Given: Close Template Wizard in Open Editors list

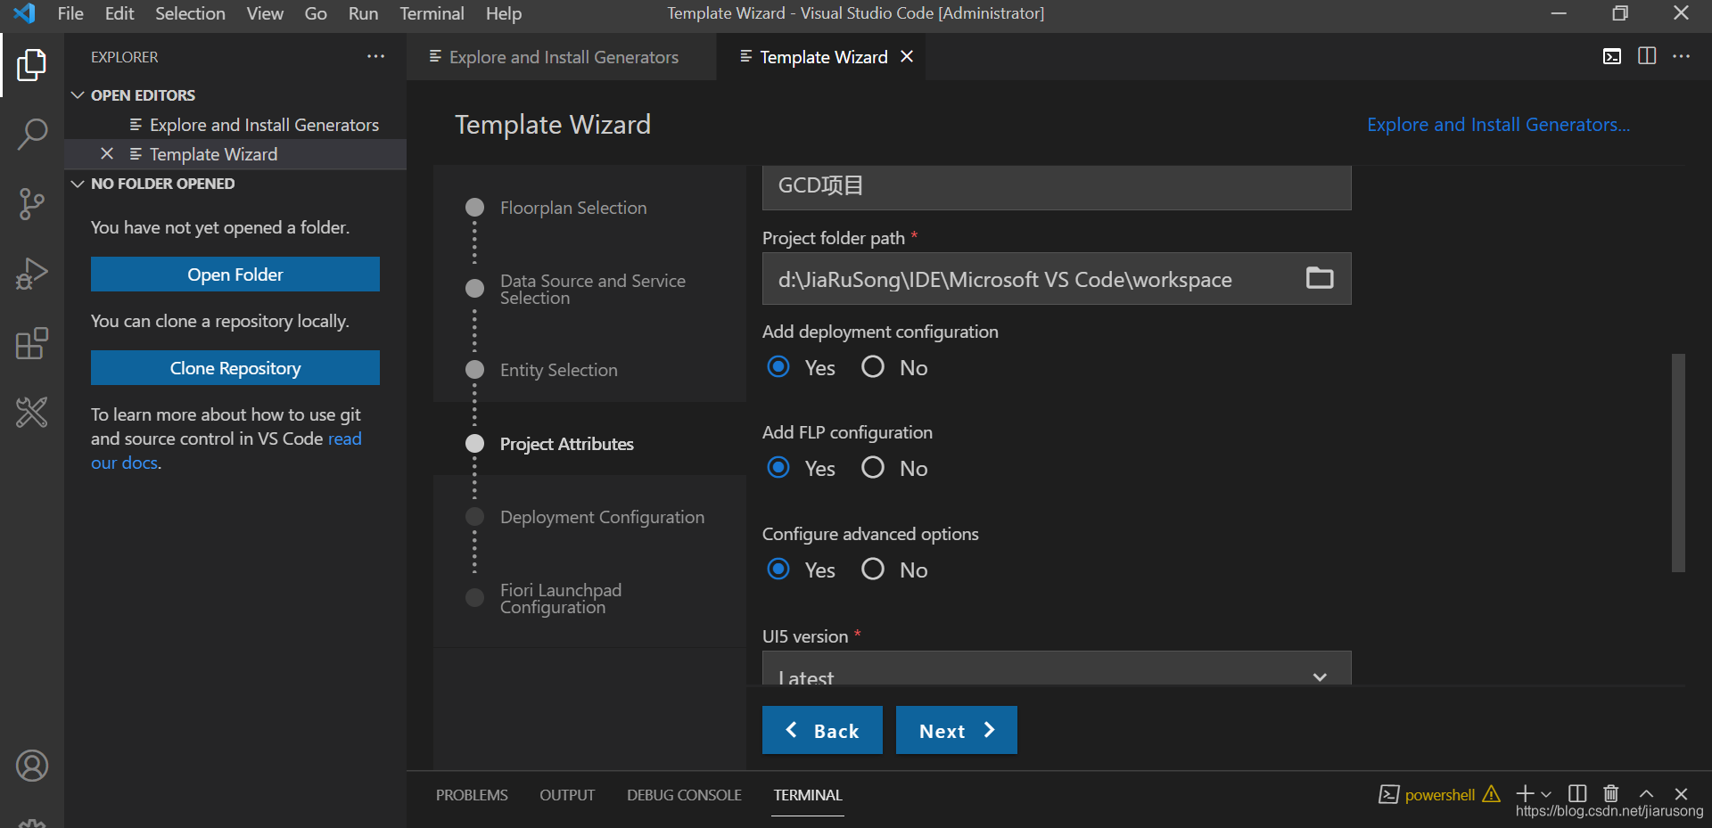Looking at the screenshot, I should [x=107, y=154].
